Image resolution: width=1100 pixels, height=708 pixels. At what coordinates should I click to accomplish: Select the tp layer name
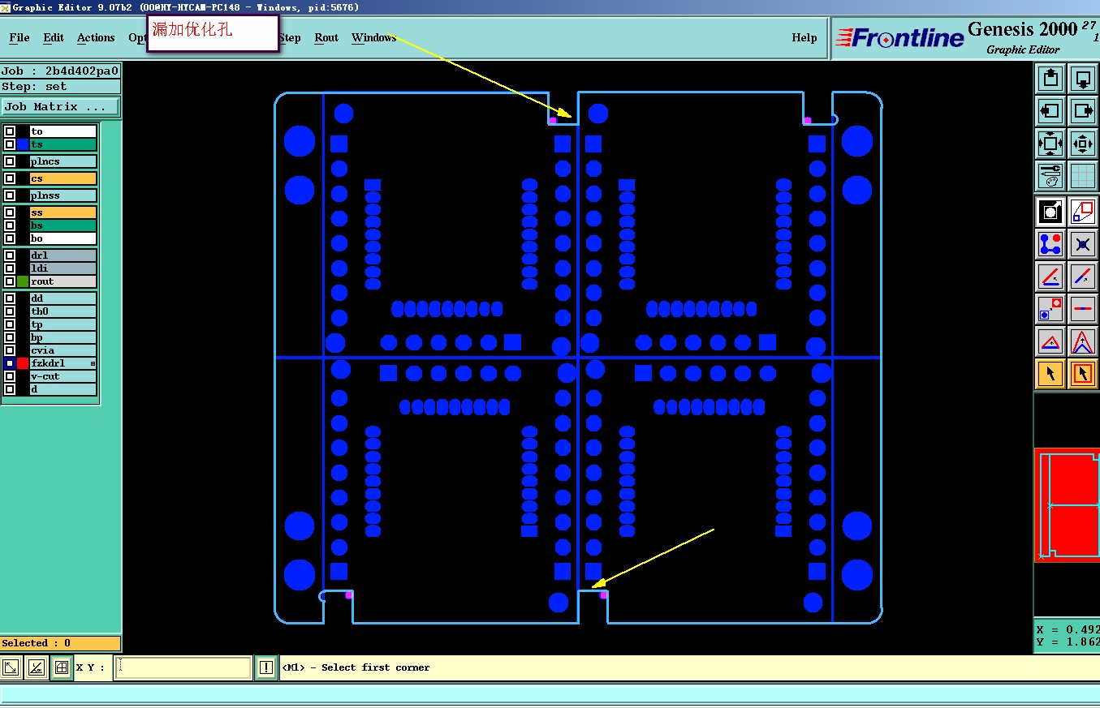point(63,324)
